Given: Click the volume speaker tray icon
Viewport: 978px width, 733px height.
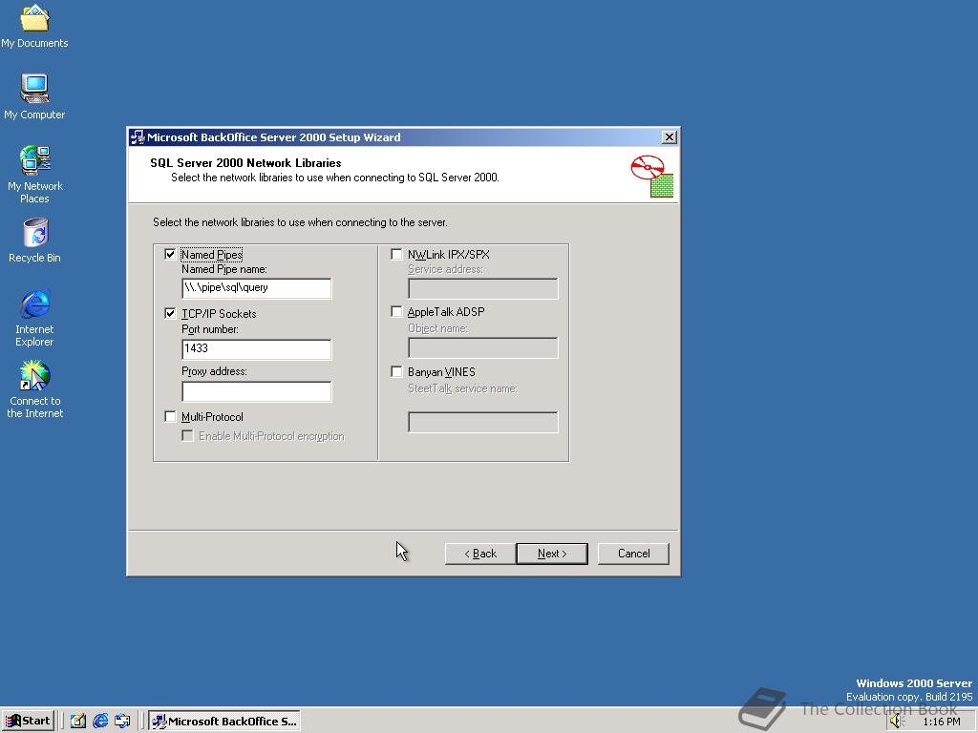Looking at the screenshot, I should click(x=896, y=722).
